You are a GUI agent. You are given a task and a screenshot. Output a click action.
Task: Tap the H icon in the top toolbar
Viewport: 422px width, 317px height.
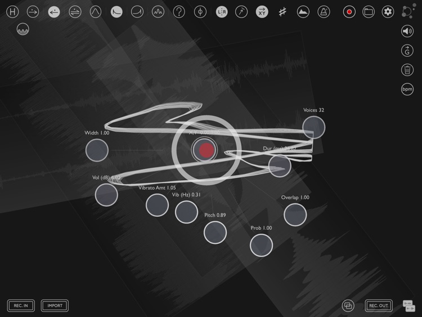pyautogui.click(x=12, y=12)
